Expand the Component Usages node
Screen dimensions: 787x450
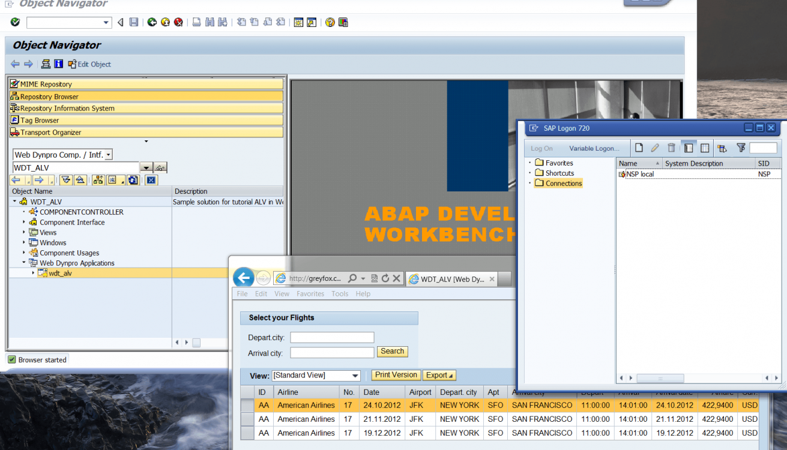coord(25,253)
